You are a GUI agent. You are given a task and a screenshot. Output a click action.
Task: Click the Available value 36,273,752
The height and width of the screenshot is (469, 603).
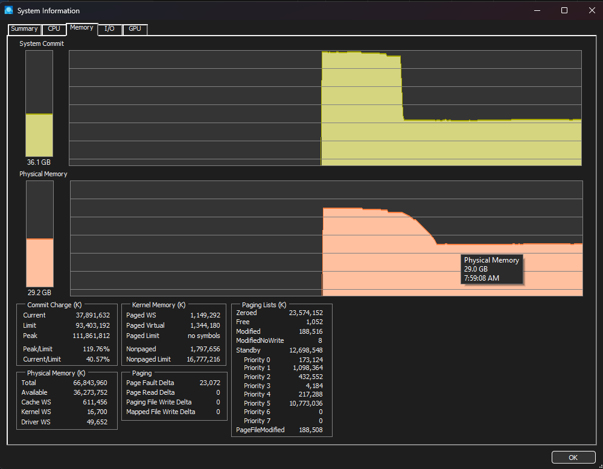click(x=91, y=392)
